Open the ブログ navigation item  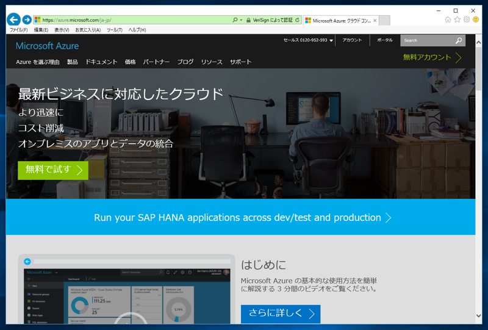tap(185, 62)
